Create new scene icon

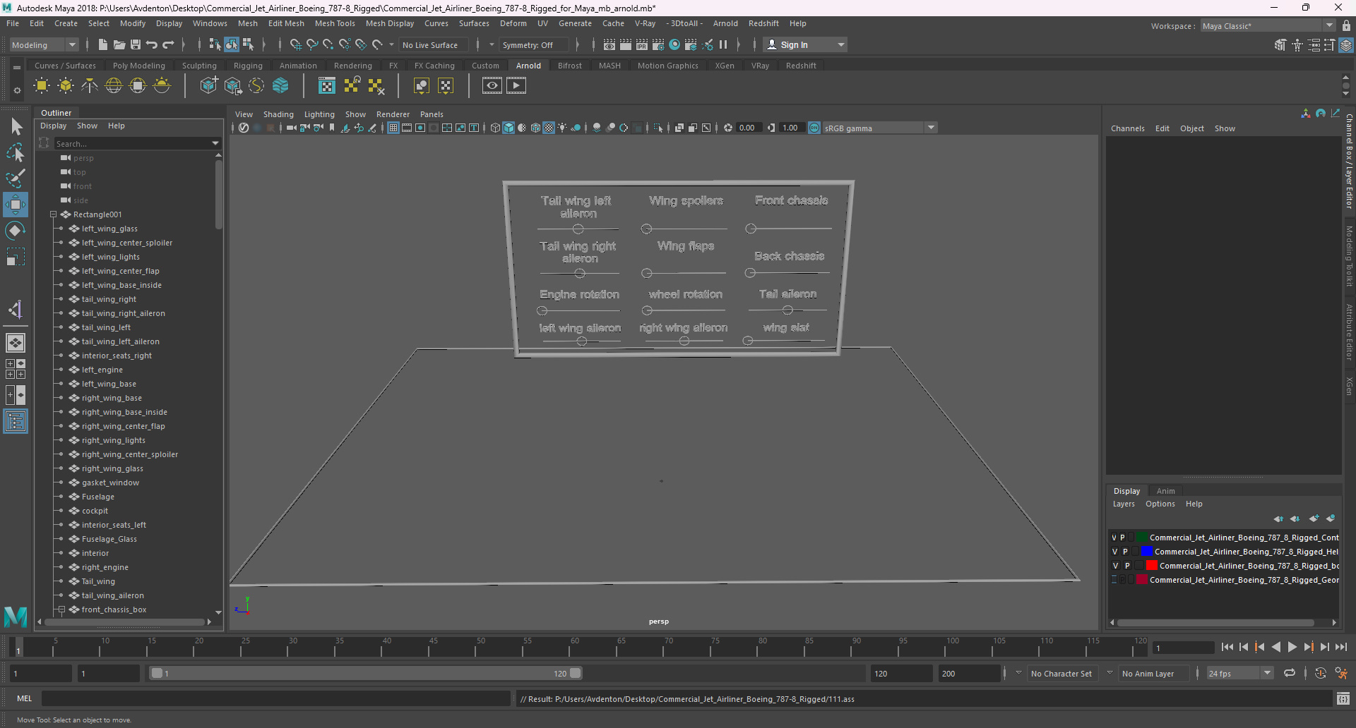(102, 44)
